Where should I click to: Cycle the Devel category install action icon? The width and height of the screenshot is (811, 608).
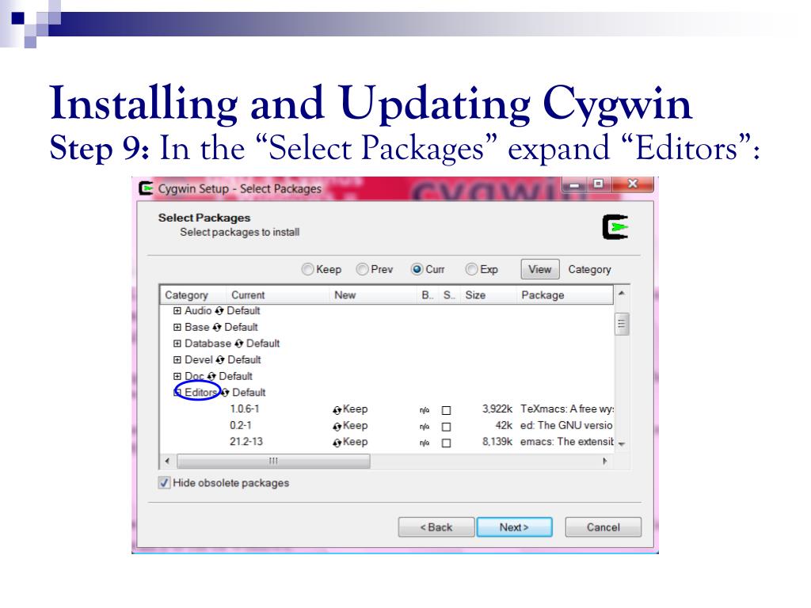pos(220,360)
